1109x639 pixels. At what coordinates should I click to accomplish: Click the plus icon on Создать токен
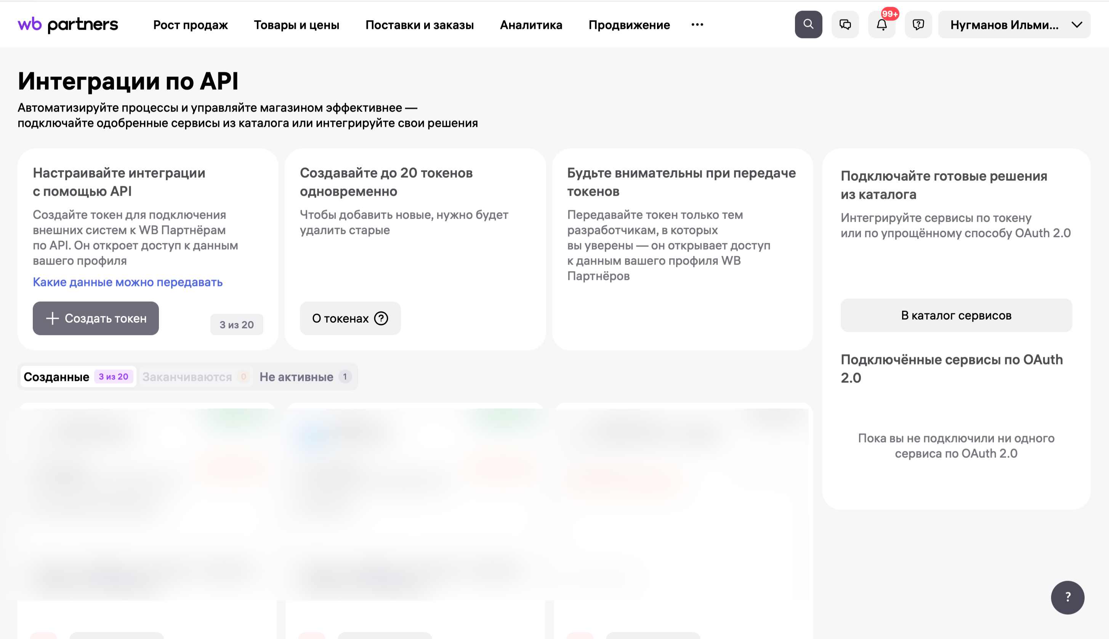[x=52, y=318]
